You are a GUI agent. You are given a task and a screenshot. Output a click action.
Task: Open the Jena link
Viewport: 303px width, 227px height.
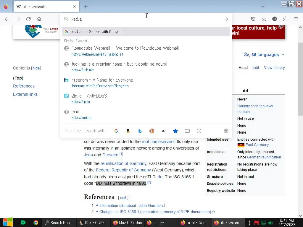88,155
